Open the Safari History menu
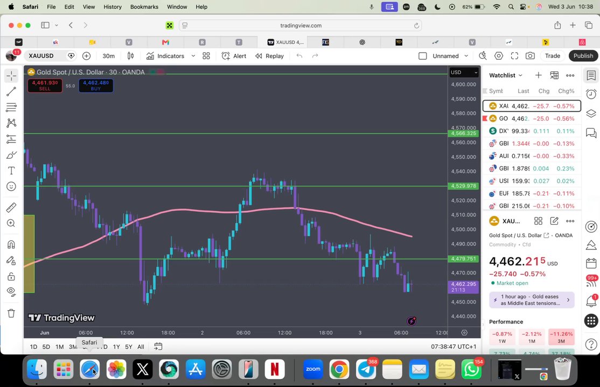 (x=113, y=7)
